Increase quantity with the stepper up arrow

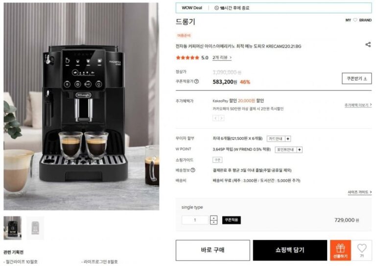coord(213,218)
